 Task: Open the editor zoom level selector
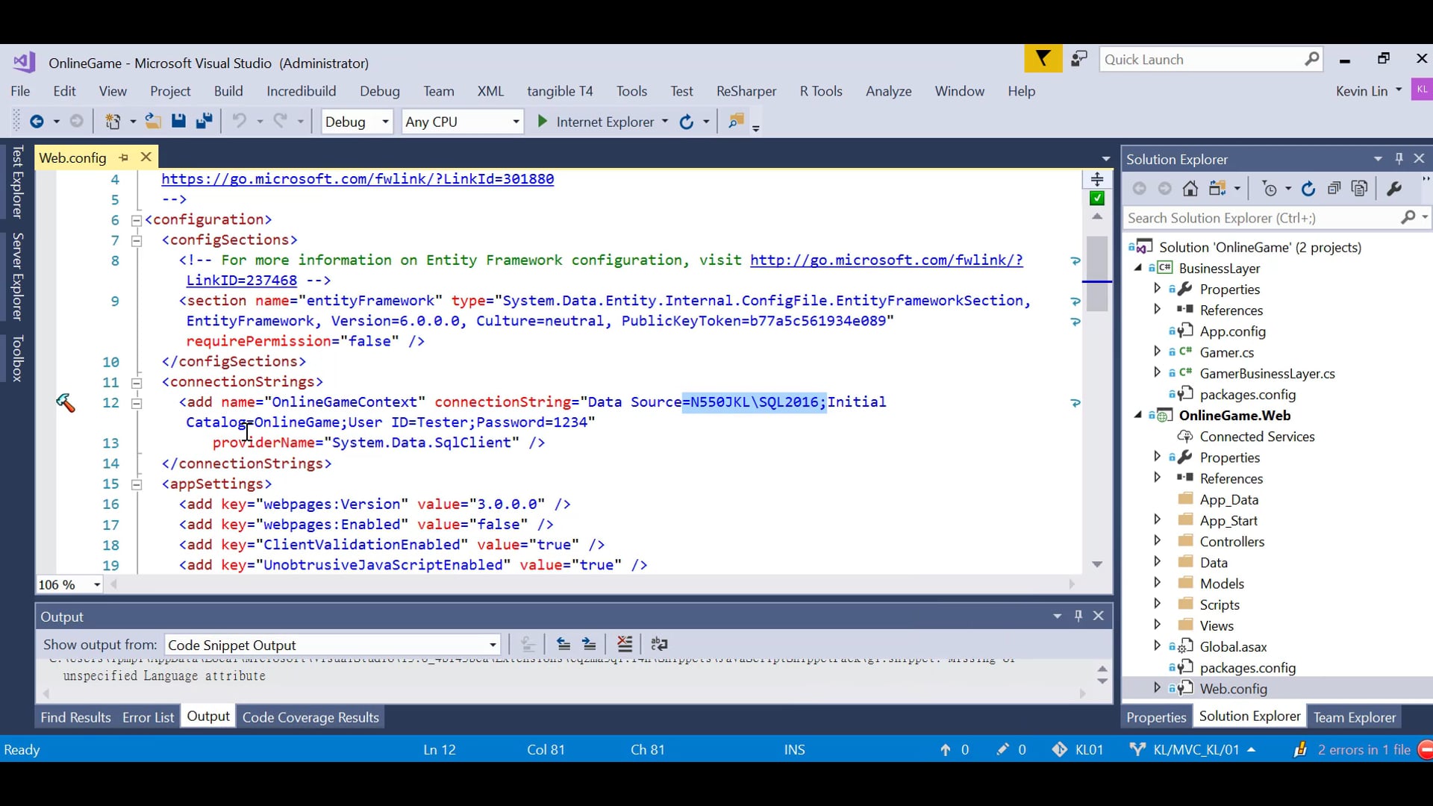(96, 584)
